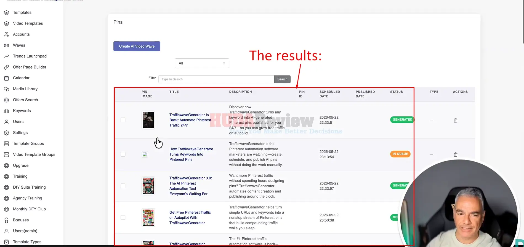
Task: Open pin image thumbnail for 'TrafficwaveGenerator Is Back'
Action: (x=148, y=120)
